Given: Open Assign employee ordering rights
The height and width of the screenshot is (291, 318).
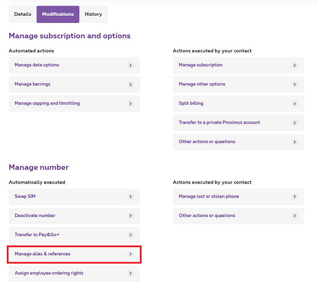Looking at the screenshot, I should (x=49, y=273).
